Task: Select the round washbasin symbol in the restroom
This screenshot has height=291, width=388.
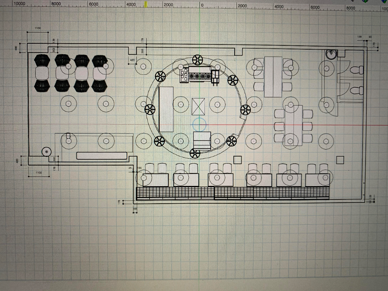Action: (x=331, y=54)
